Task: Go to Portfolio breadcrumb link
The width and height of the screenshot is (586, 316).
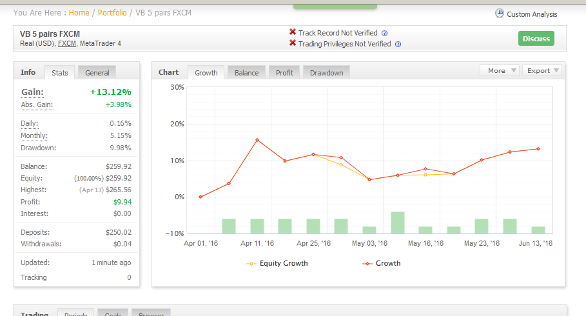Action: (x=112, y=13)
